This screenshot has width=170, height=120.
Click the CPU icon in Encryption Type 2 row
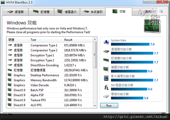tap(10, 60)
